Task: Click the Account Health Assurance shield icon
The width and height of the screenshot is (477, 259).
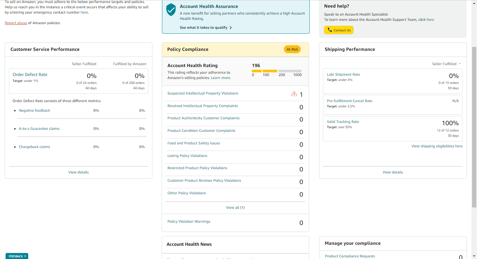Action: point(171,10)
